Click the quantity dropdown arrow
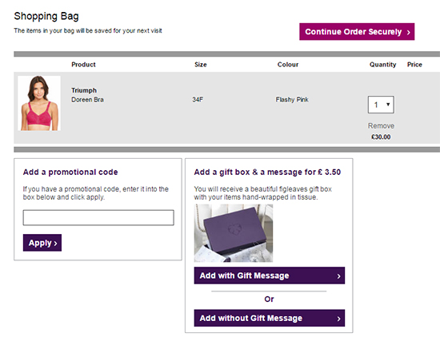Screen dimensions: 440x337 (388, 105)
